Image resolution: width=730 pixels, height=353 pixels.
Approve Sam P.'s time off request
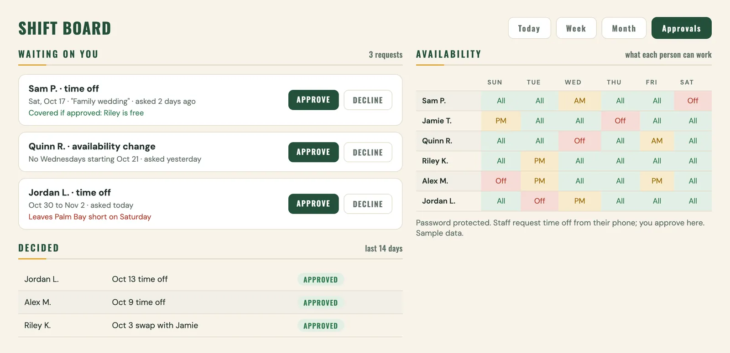[313, 100]
